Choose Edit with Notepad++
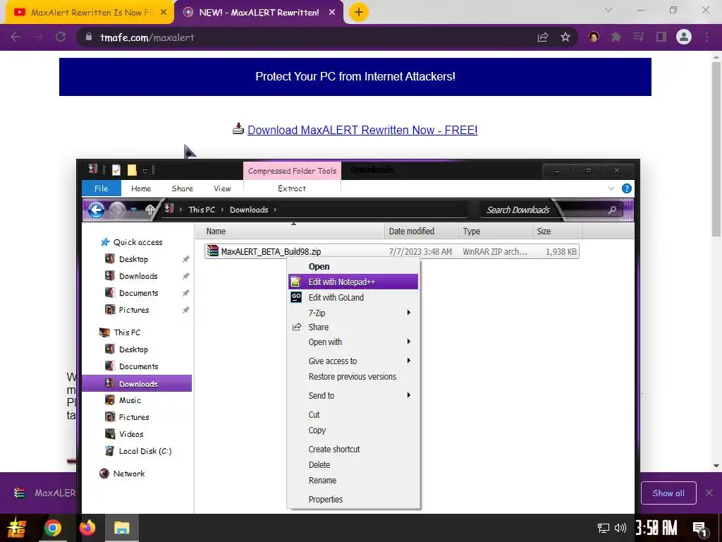 [353, 282]
